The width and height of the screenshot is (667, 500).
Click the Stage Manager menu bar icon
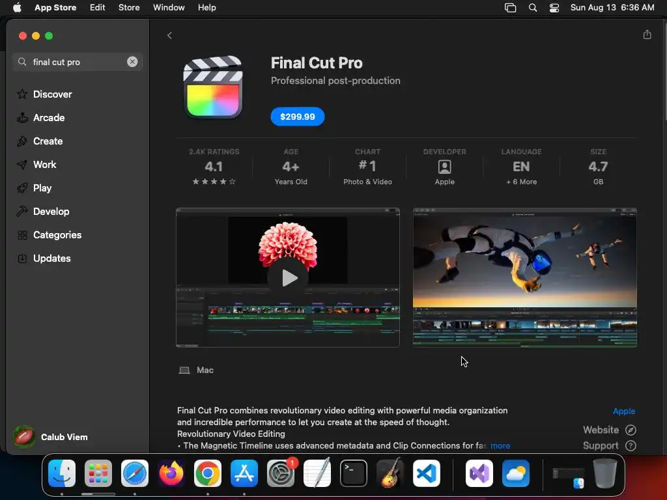coord(510,8)
